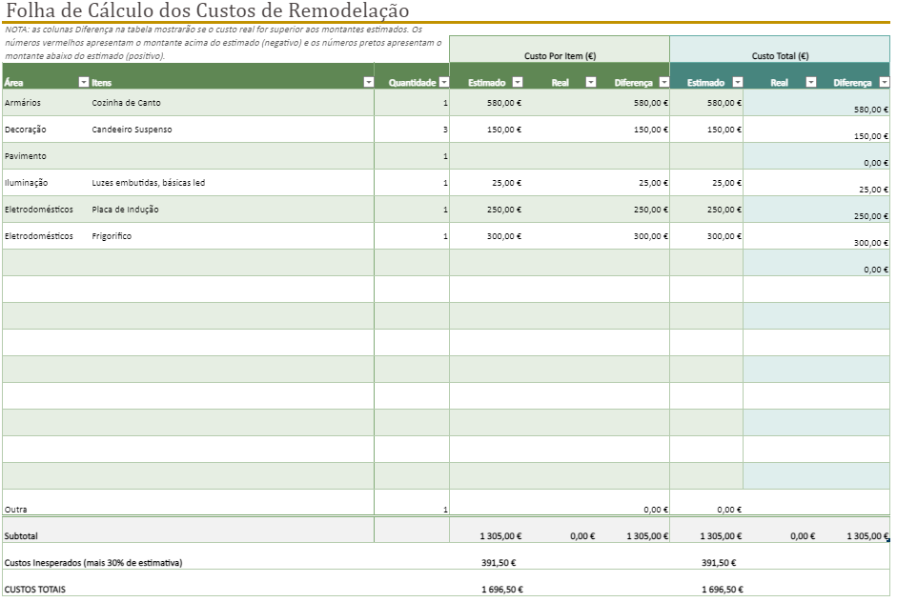This screenshot has width=897, height=602.
Task: Select 'Eletrodomésticos' in the Frigorífico row
Action: click(39, 236)
